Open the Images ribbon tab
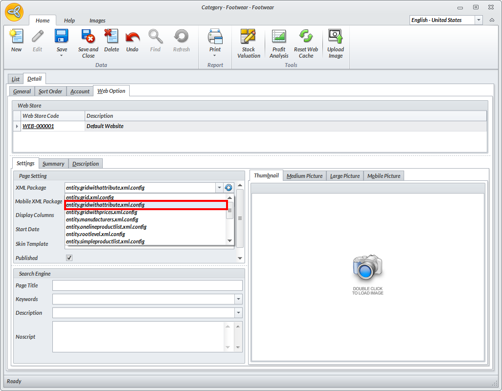502x391 pixels. coord(97,21)
